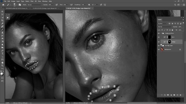Create new adjustment layer icon
186x104 pixels.
pyautogui.click(x=171, y=95)
